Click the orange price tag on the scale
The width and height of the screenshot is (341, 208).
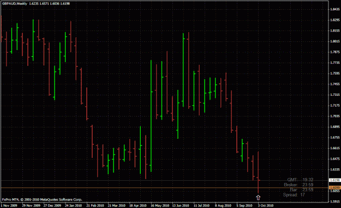[334, 187]
